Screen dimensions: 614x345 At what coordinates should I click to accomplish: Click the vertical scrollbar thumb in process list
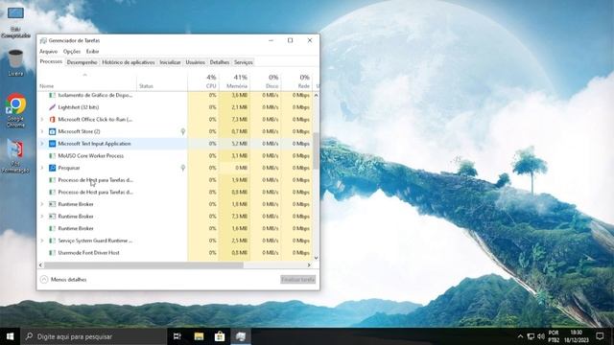tap(316, 151)
